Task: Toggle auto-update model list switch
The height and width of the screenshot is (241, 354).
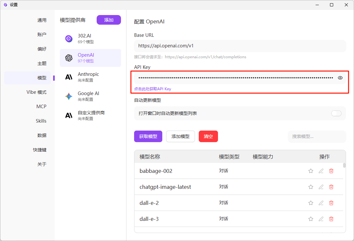Action: (x=336, y=113)
